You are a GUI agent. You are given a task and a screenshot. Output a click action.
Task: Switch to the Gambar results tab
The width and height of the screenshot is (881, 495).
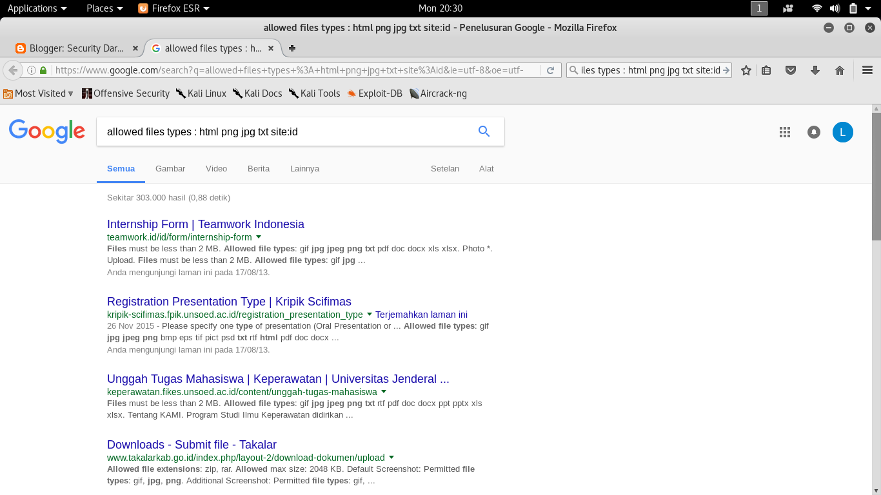(x=170, y=168)
